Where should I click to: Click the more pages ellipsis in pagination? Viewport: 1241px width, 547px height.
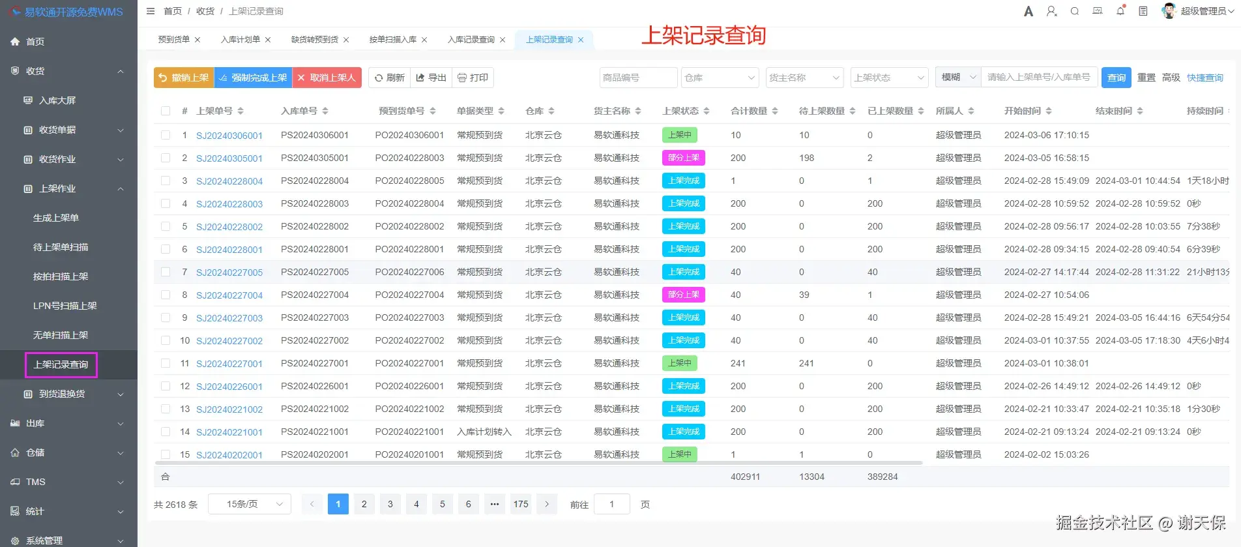[x=495, y=504]
